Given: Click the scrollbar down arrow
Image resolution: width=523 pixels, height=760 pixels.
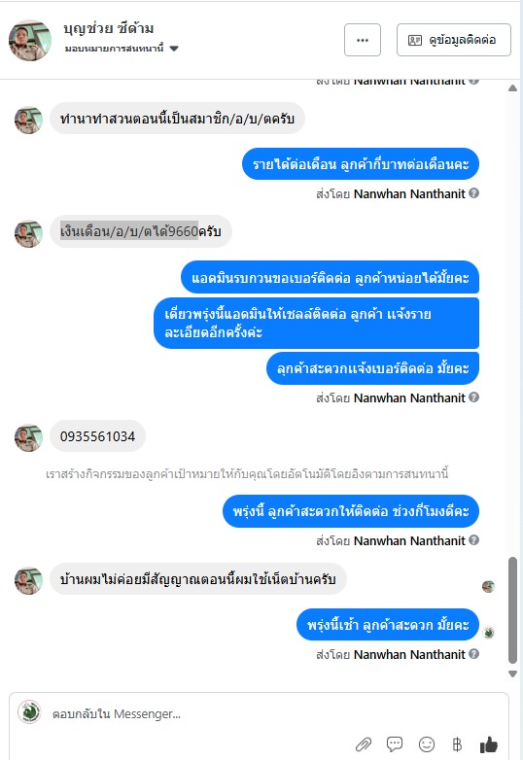Looking at the screenshot, I should click(513, 674).
